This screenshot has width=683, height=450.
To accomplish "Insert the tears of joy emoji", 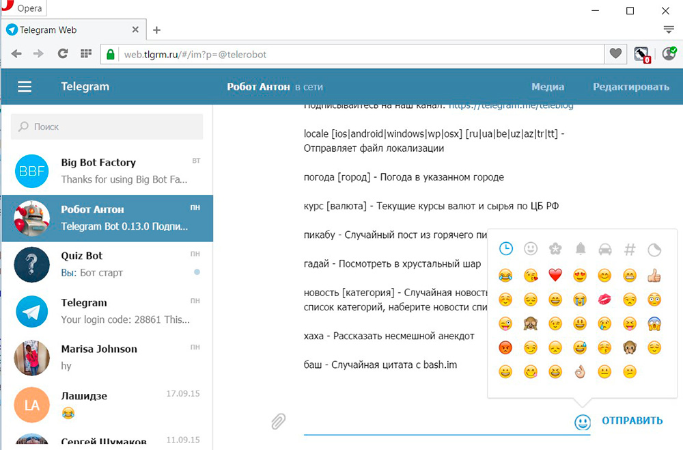I will pos(505,275).
